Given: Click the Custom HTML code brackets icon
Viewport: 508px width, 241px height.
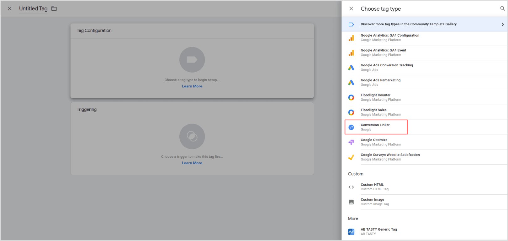Looking at the screenshot, I should pyautogui.click(x=351, y=187).
